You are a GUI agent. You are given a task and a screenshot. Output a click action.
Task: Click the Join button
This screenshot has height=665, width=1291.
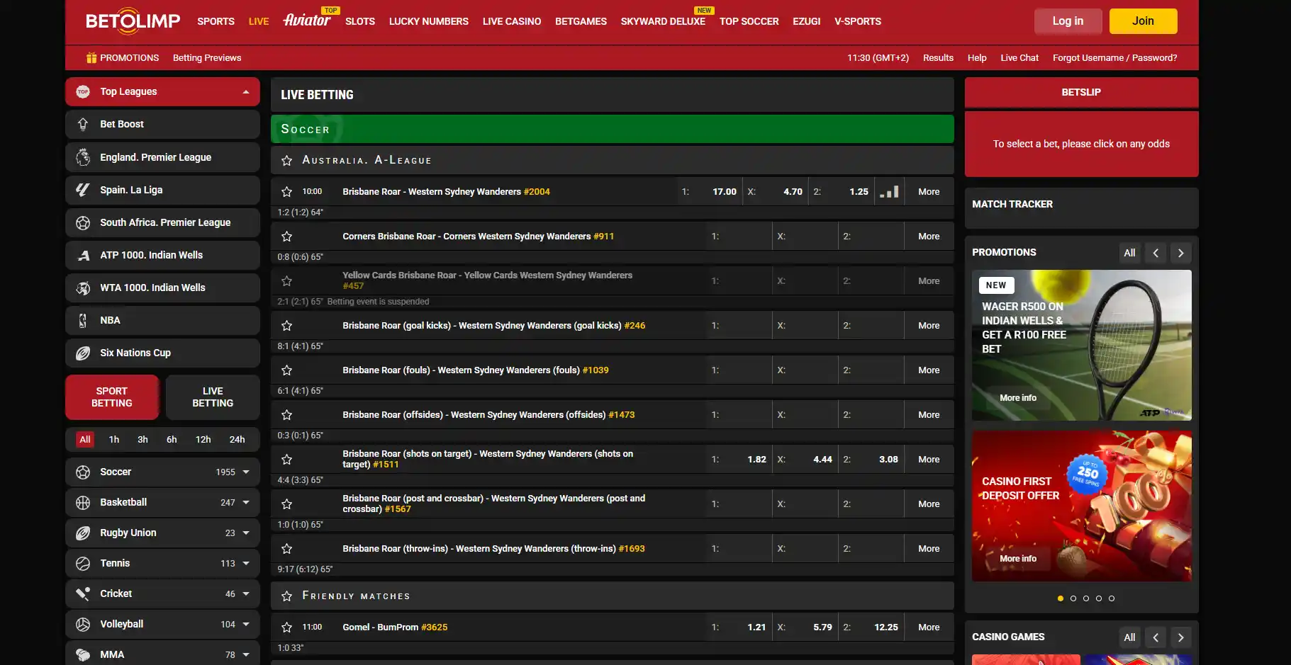(1143, 21)
